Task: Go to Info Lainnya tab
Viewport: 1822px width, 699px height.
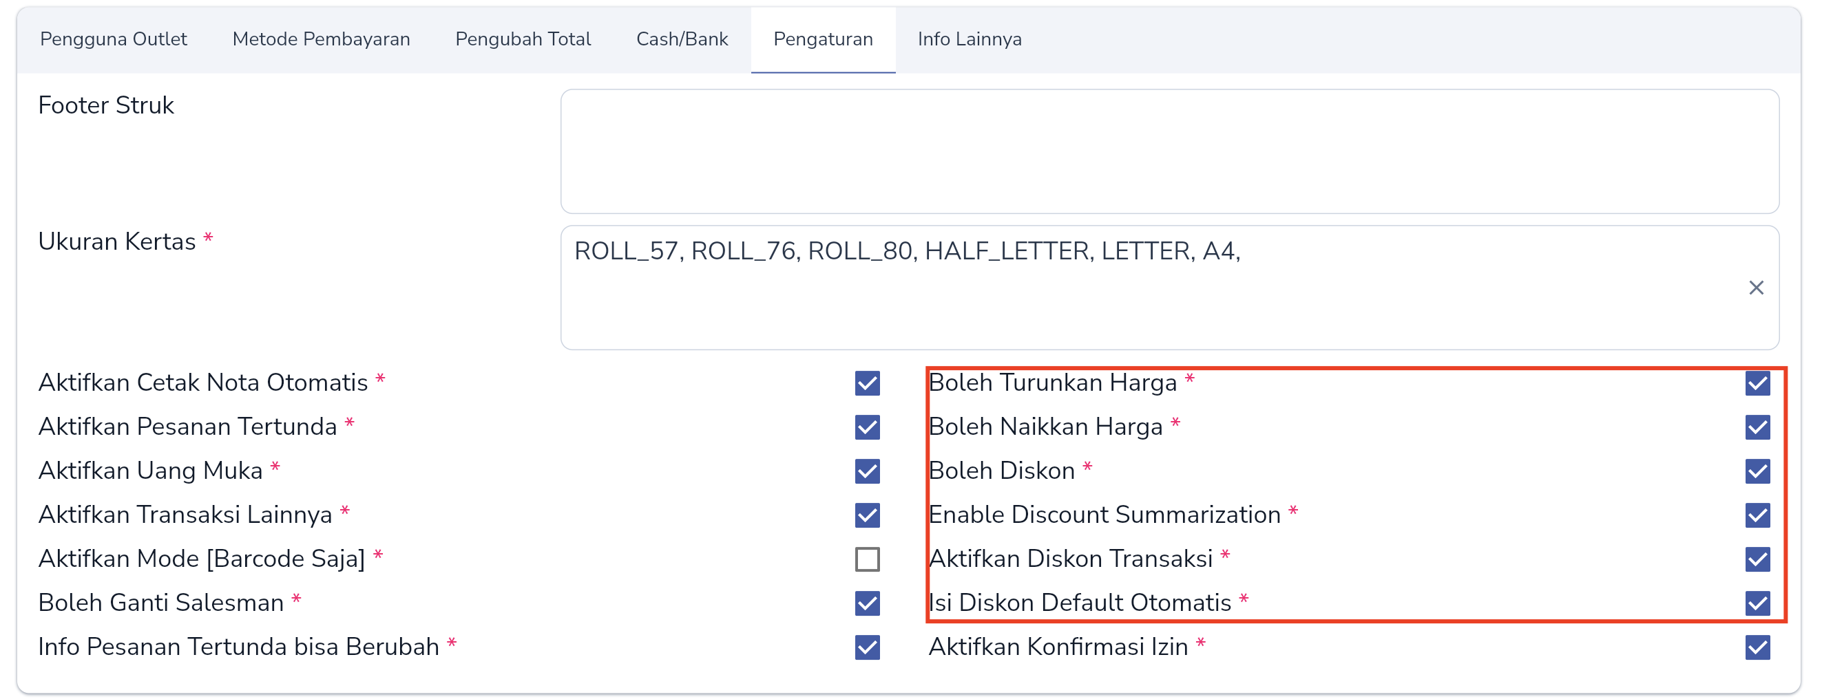Action: tap(969, 39)
